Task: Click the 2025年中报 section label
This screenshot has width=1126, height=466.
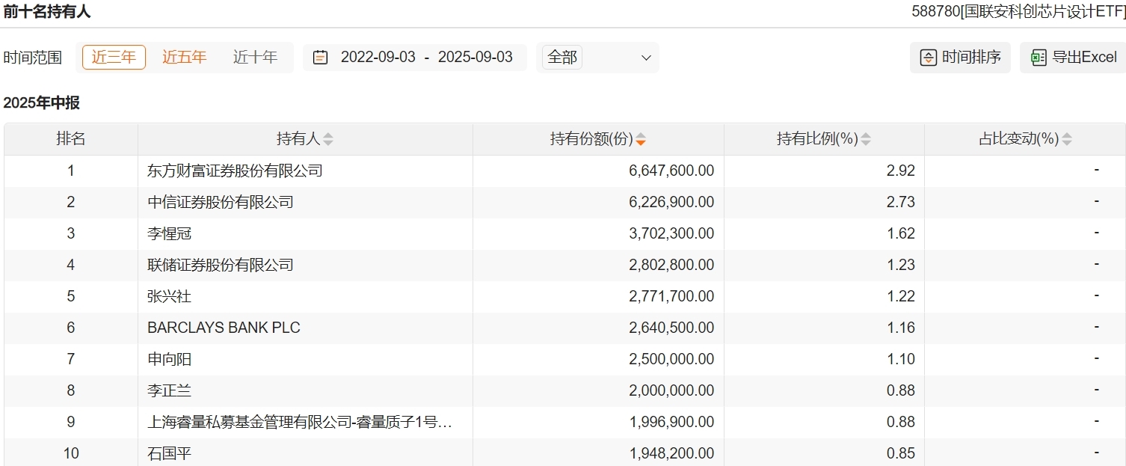Action: 41,103
